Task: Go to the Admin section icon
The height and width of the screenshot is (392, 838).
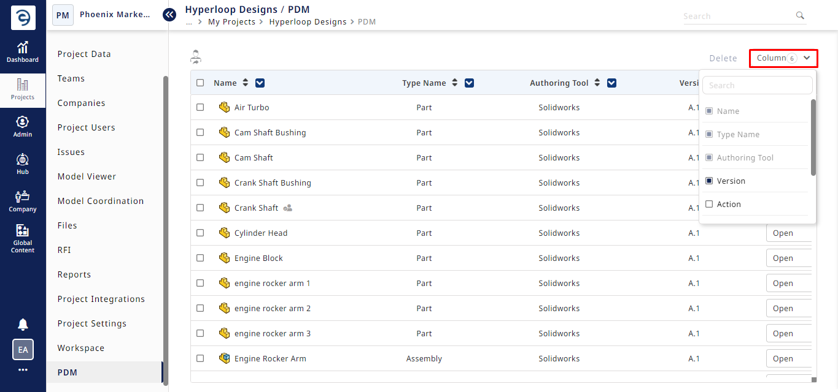Action: (23, 122)
